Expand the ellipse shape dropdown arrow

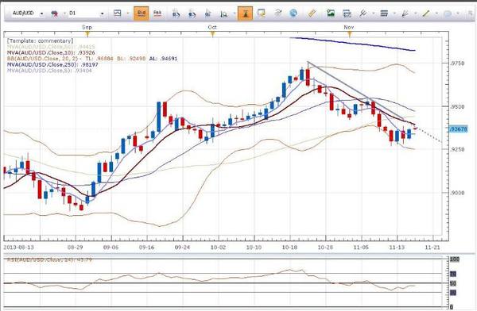tap(458, 13)
